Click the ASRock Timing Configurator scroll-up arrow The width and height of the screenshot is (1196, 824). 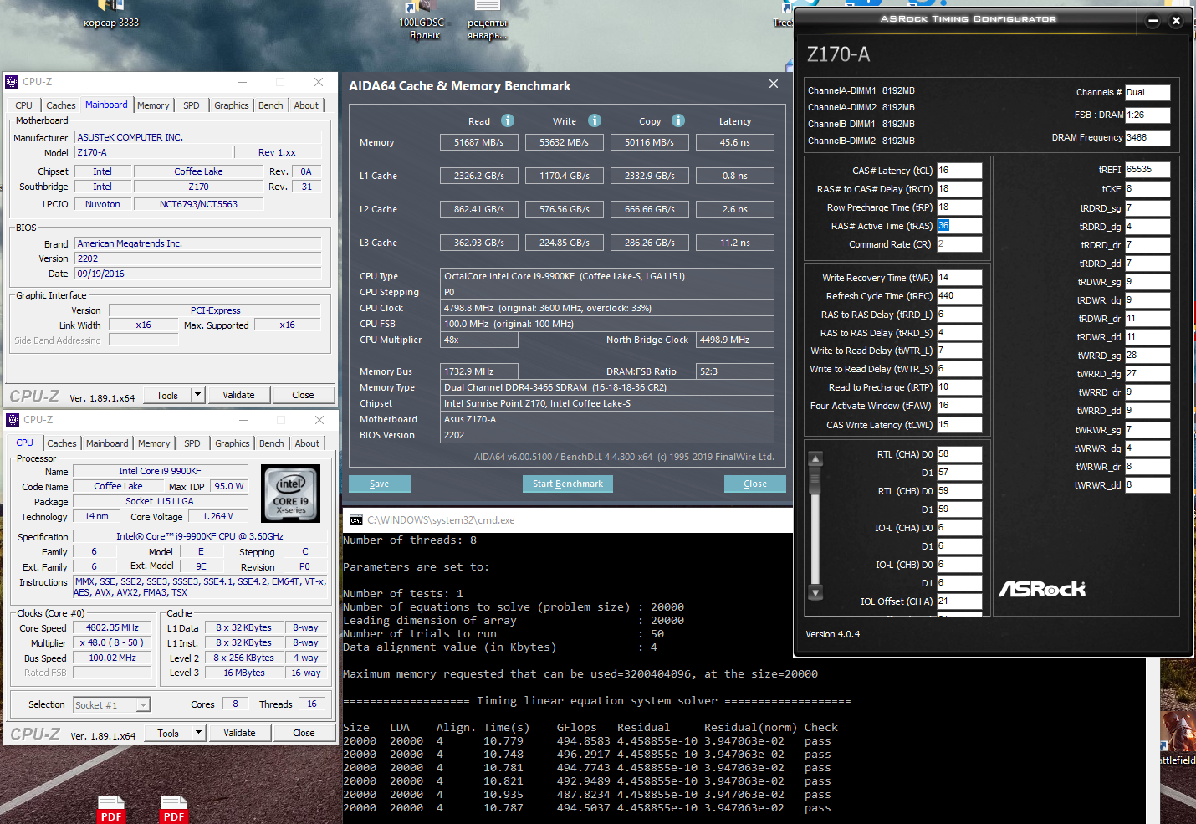click(815, 458)
